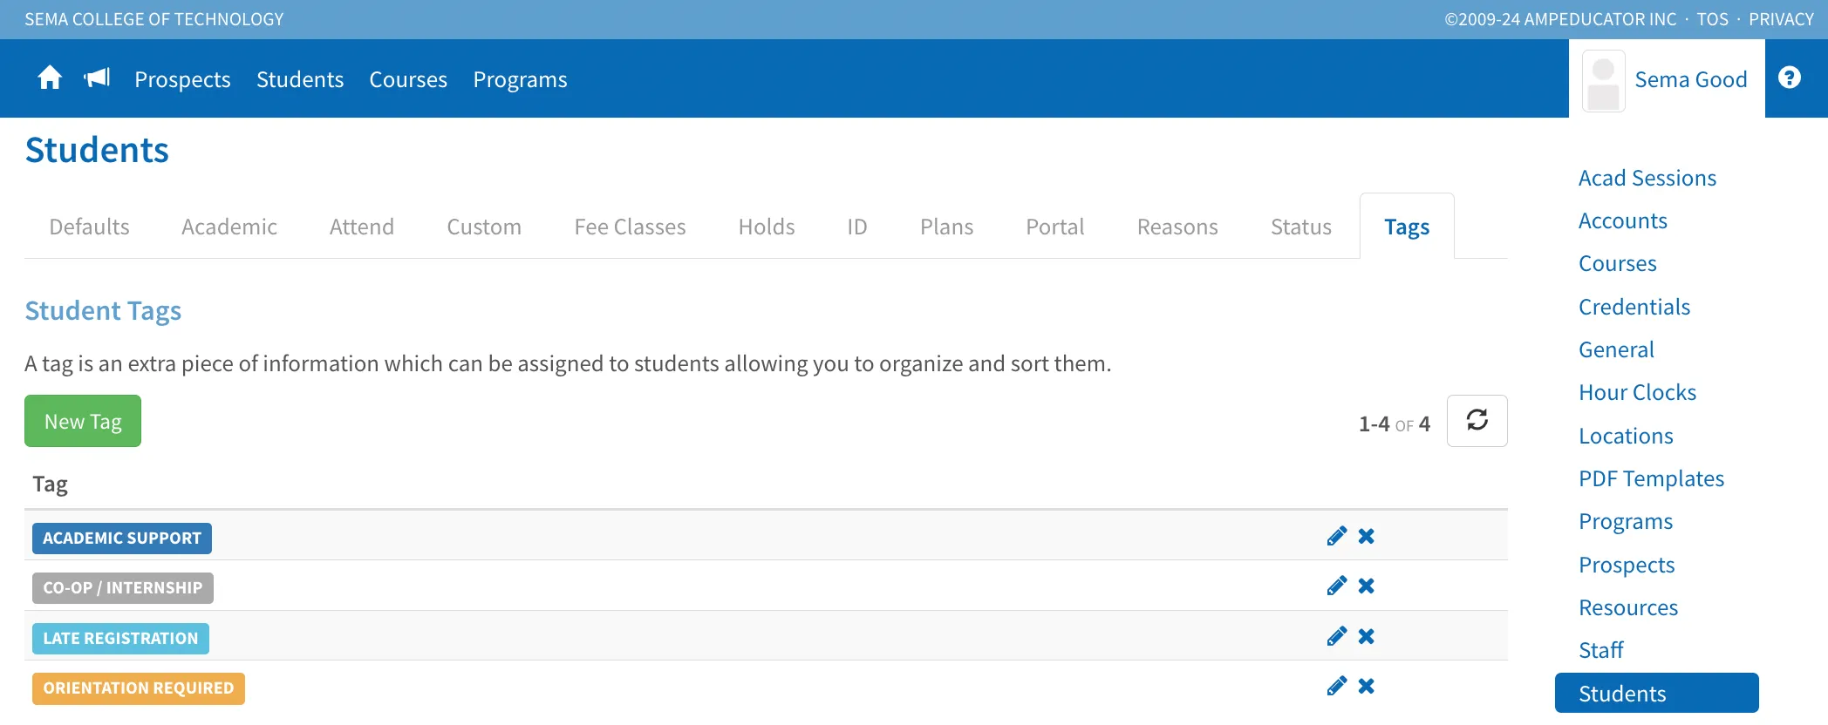Image resolution: width=1828 pixels, height=725 pixels.
Task: Open Students in the top navigation bar
Action: pos(300,79)
